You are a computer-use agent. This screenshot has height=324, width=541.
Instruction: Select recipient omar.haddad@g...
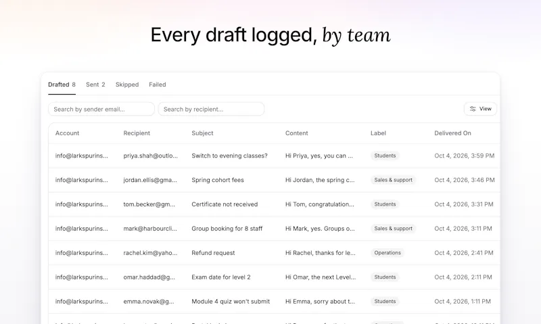(x=149, y=277)
